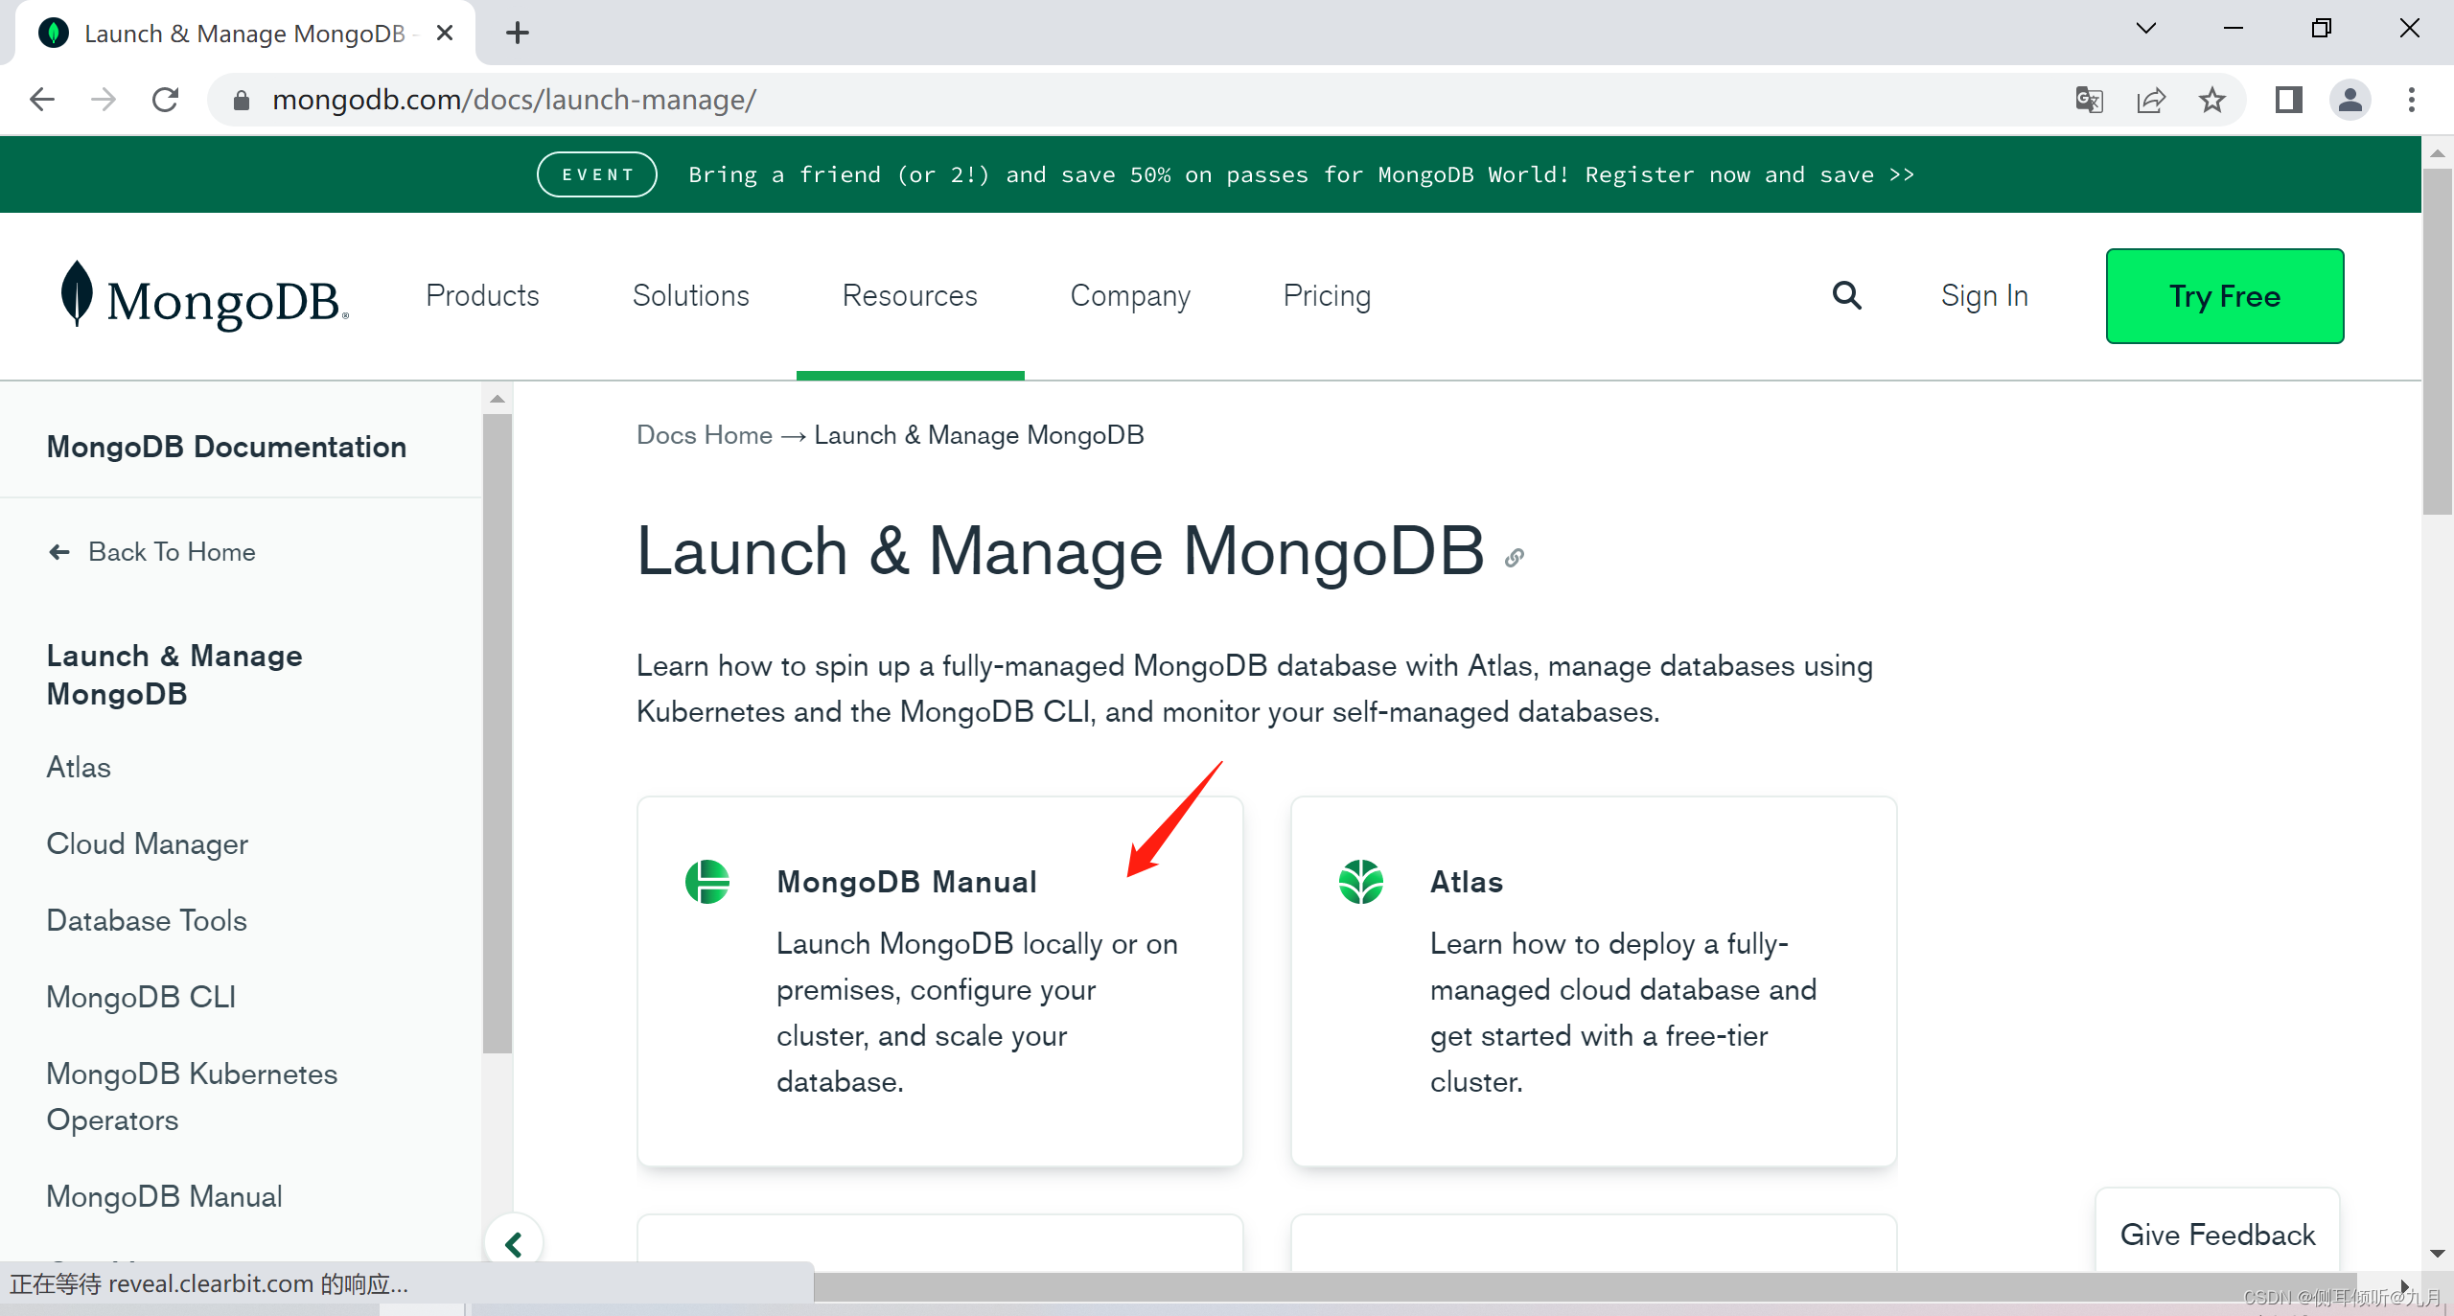The height and width of the screenshot is (1316, 2454).
Task: Open MongoDB Kubernetes Operators in the sidebar
Action: point(192,1097)
